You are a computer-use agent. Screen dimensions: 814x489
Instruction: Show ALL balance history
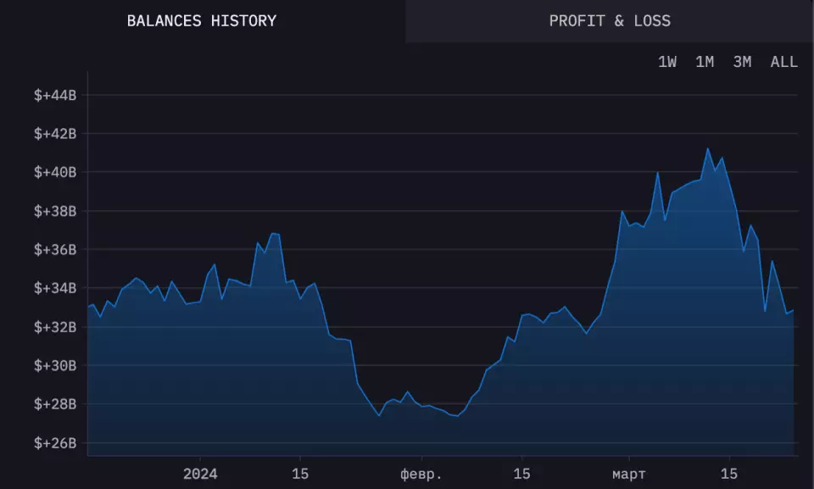[x=784, y=61]
